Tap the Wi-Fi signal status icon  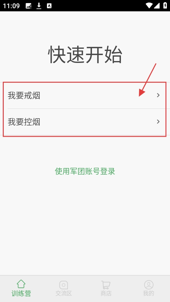(x=149, y=6)
